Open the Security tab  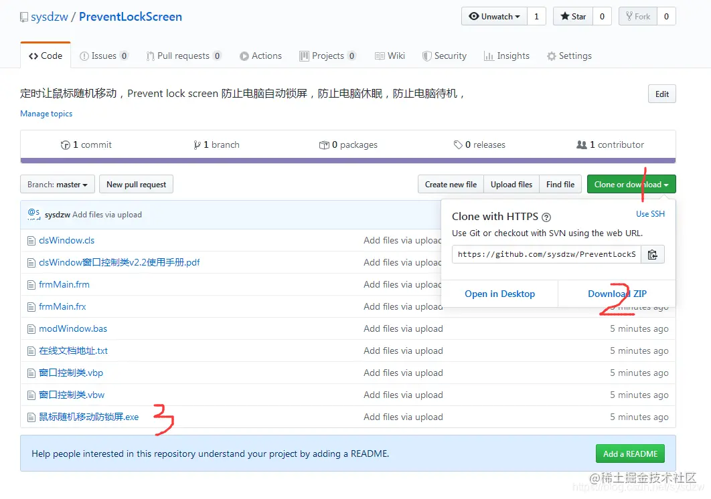tap(445, 56)
